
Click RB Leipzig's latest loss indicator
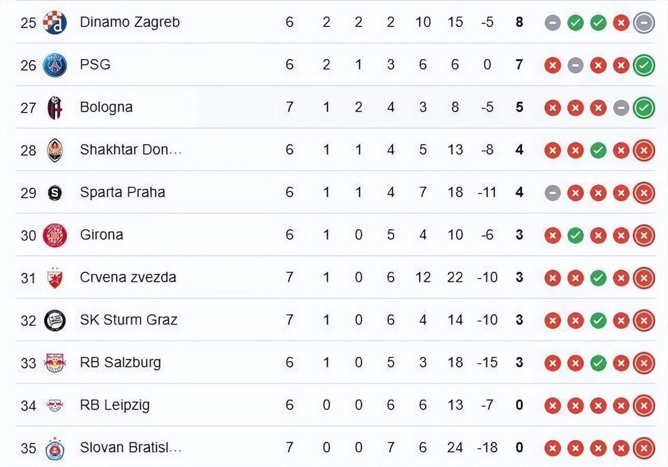pyautogui.click(x=644, y=406)
